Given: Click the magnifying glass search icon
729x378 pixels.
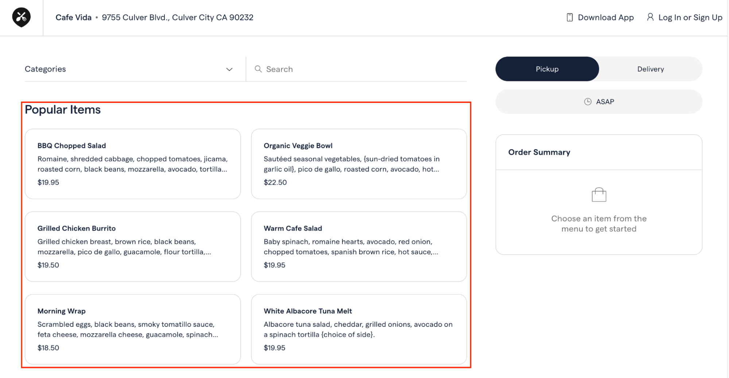Looking at the screenshot, I should (x=258, y=69).
